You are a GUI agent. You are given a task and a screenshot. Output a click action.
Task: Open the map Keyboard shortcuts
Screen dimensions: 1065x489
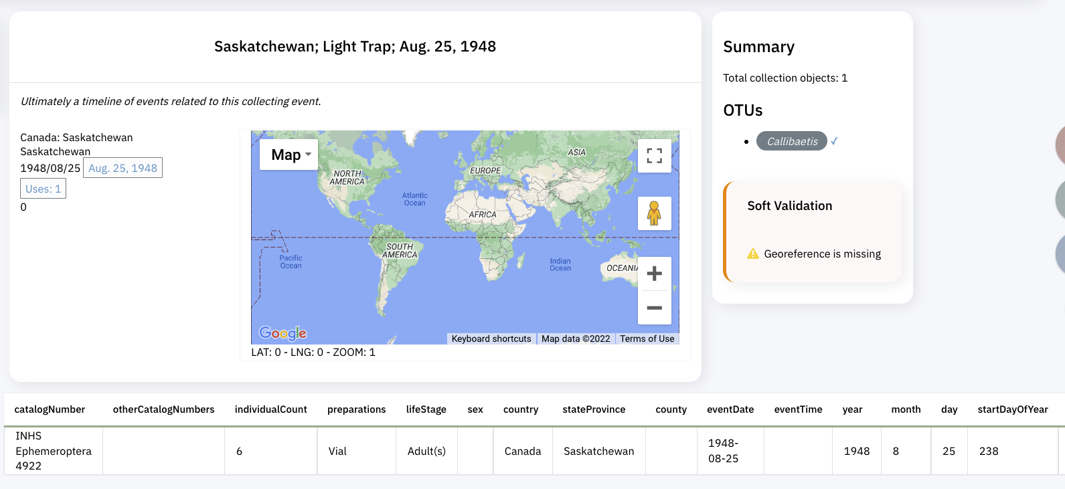(491, 338)
